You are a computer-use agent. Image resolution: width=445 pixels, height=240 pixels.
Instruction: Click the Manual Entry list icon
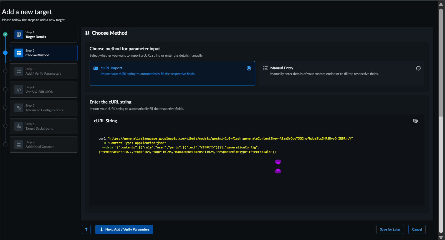(x=266, y=68)
